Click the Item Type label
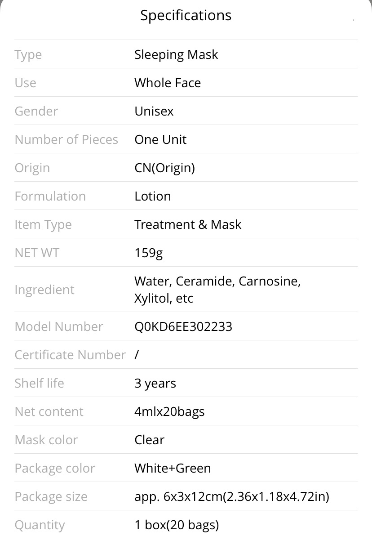The width and height of the screenshot is (372, 536). (x=43, y=225)
